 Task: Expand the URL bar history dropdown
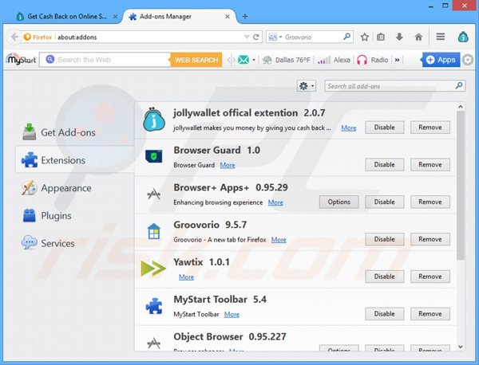click(247, 37)
